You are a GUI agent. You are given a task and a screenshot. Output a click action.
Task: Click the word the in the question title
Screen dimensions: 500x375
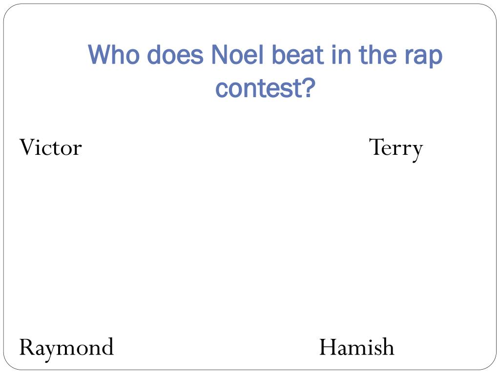click(378, 55)
